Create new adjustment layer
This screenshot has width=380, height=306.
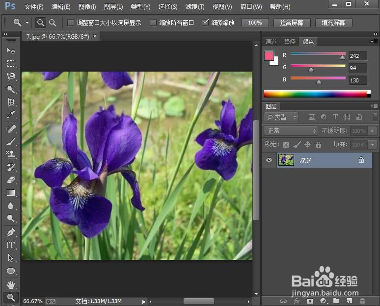(323, 301)
